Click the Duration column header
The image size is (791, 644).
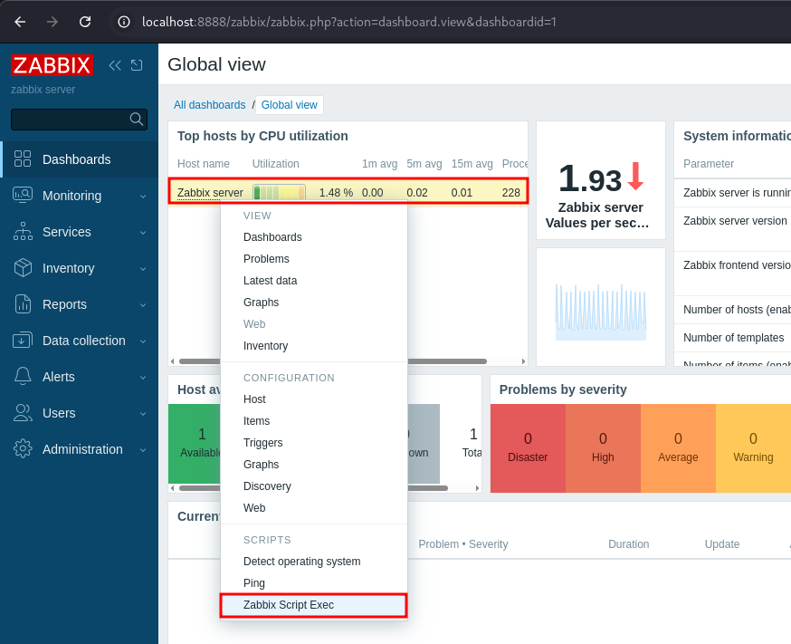629,544
